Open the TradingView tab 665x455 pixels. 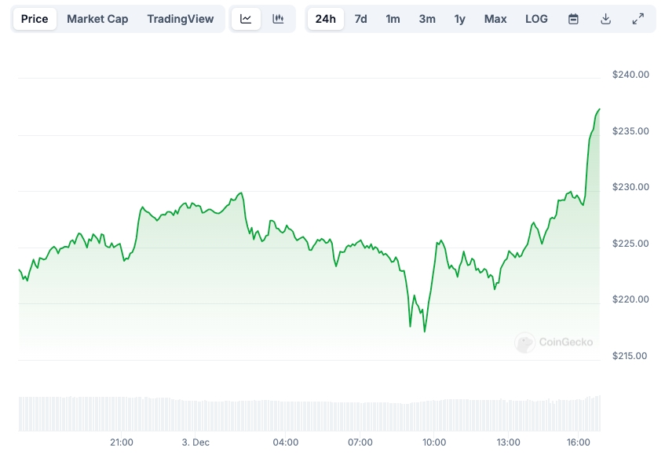(x=181, y=19)
